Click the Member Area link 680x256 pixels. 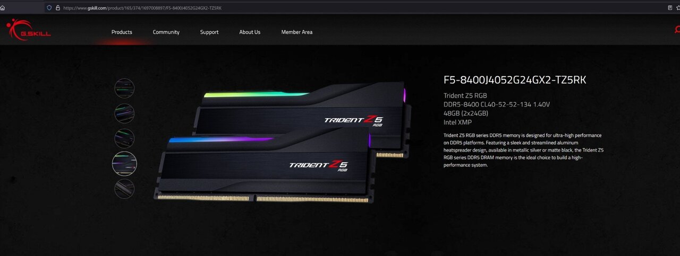tap(297, 32)
